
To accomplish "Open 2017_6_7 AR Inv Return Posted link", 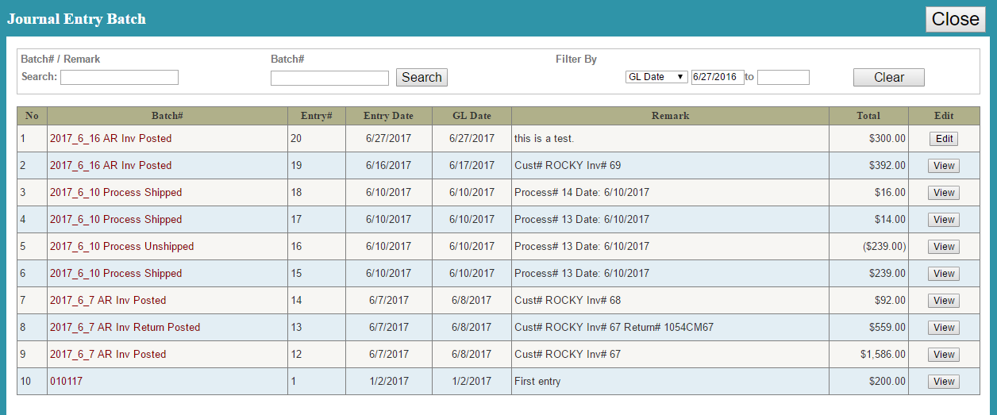I will click(125, 328).
